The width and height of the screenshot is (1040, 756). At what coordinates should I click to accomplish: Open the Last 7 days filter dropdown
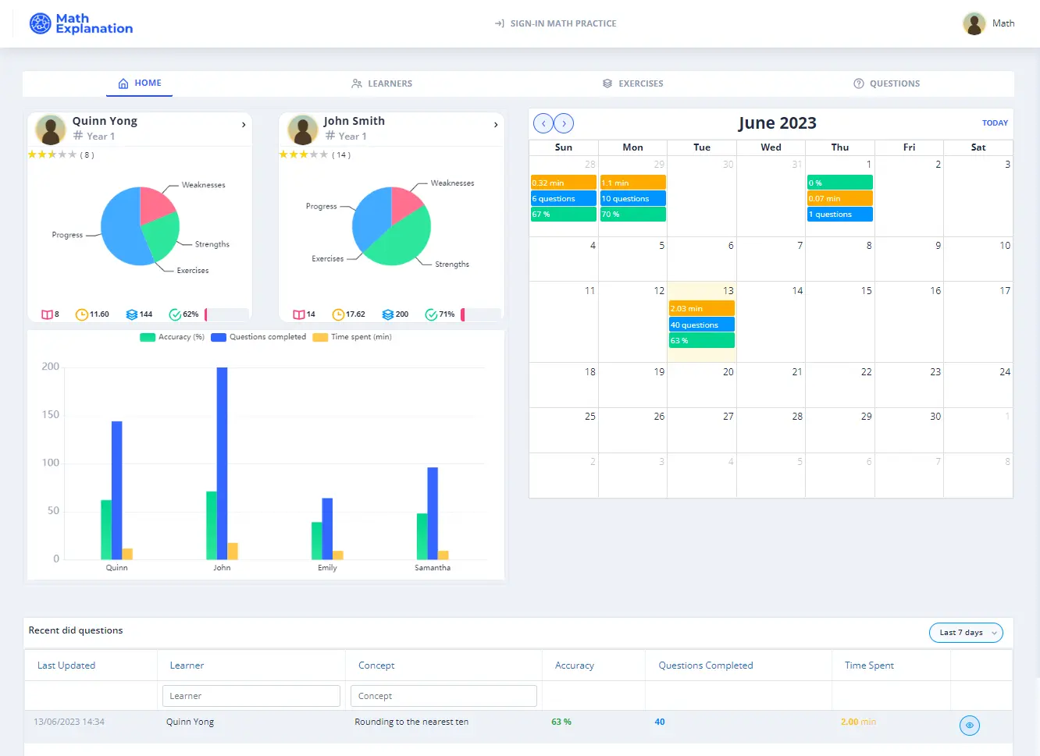tap(966, 633)
